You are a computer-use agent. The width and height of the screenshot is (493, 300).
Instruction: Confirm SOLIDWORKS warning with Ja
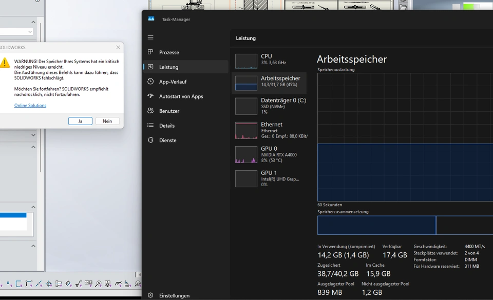point(80,121)
